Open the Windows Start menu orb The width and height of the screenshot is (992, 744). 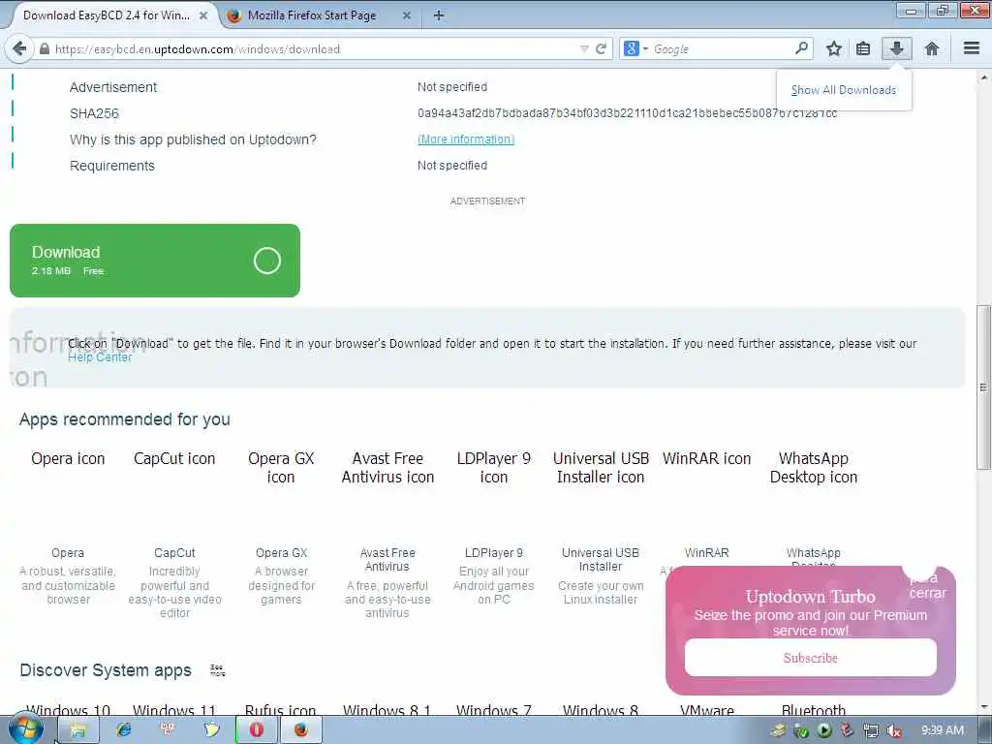click(x=26, y=729)
